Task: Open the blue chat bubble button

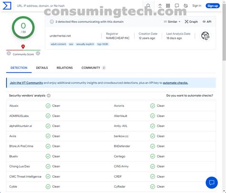Action: point(212,183)
